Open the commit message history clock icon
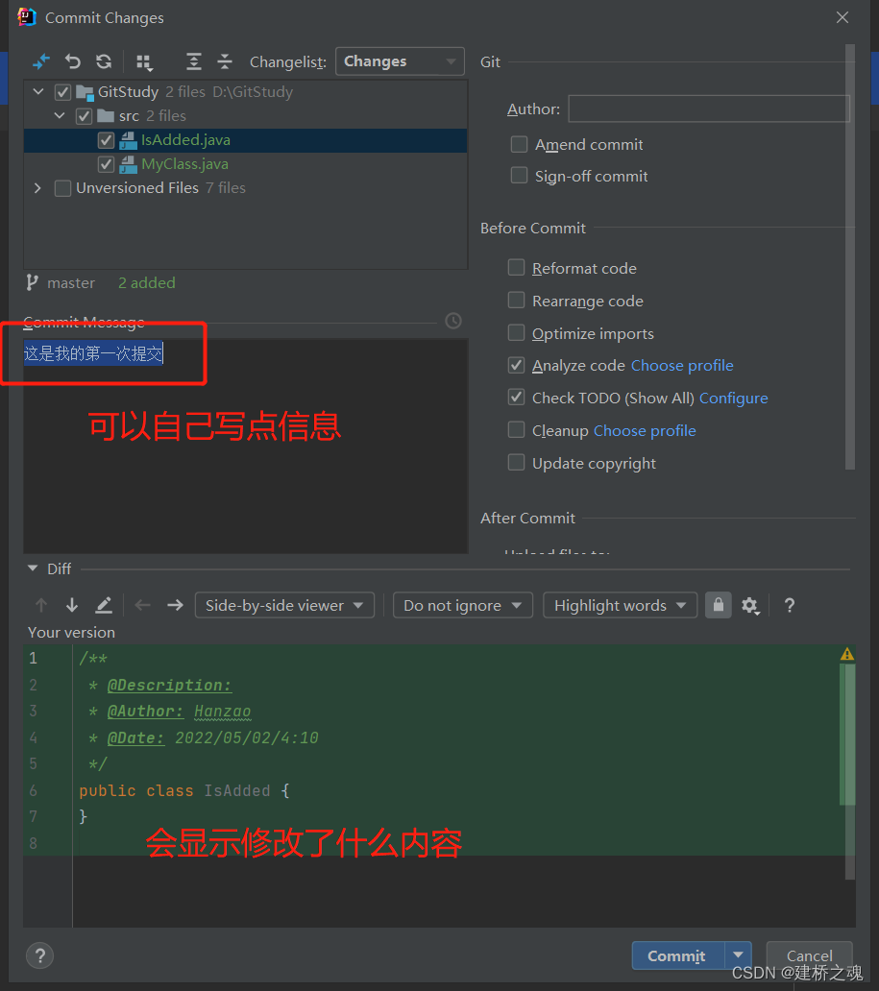 pyautogui.click(x=453, y=321)
